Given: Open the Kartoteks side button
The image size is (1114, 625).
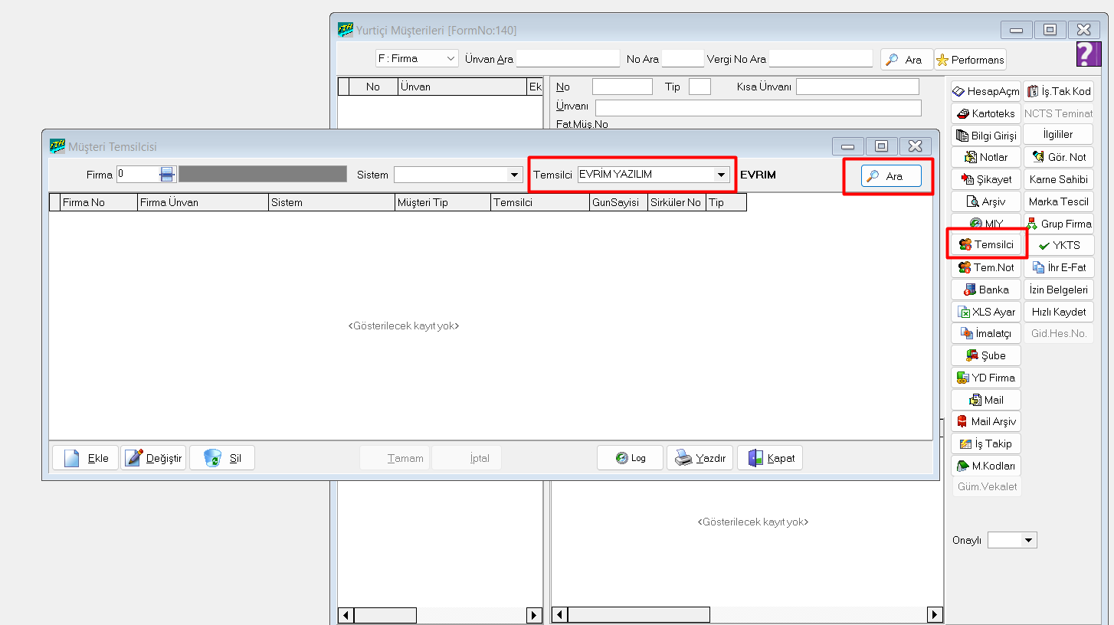Looking at the screenshot, I should point(985,113).
